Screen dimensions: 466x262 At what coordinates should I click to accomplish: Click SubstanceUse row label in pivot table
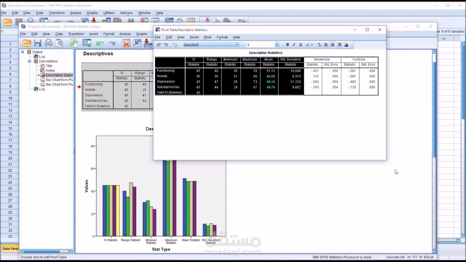point(168,87)
